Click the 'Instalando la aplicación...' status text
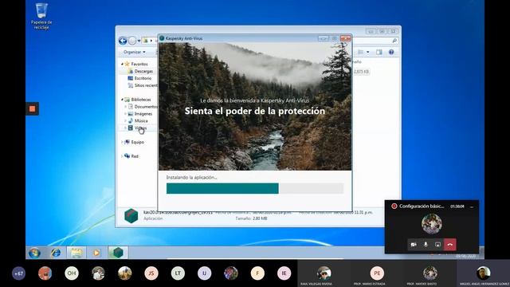 191,178
